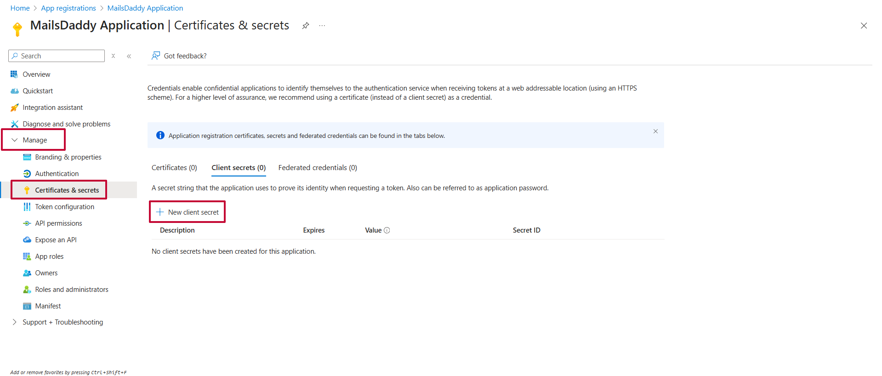Clear the sidebar search field
Image resolution: width=882 pixels, height=376 pixels.
(x=113, y=56)
